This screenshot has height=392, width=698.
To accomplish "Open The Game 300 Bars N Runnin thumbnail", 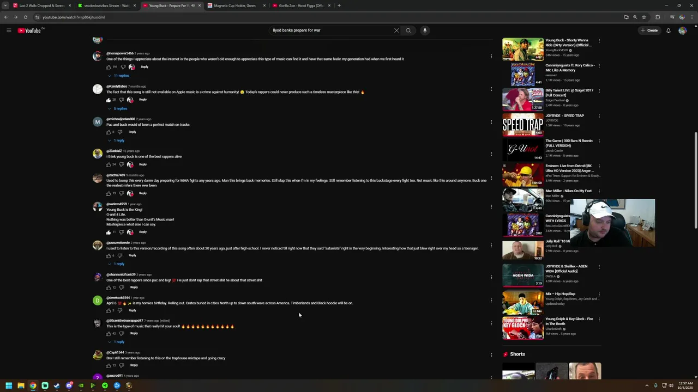I will [523, 150].
